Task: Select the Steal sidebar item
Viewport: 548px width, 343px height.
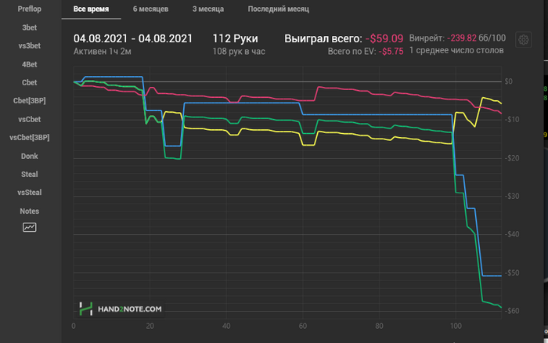Action: [x=30, y=174]
